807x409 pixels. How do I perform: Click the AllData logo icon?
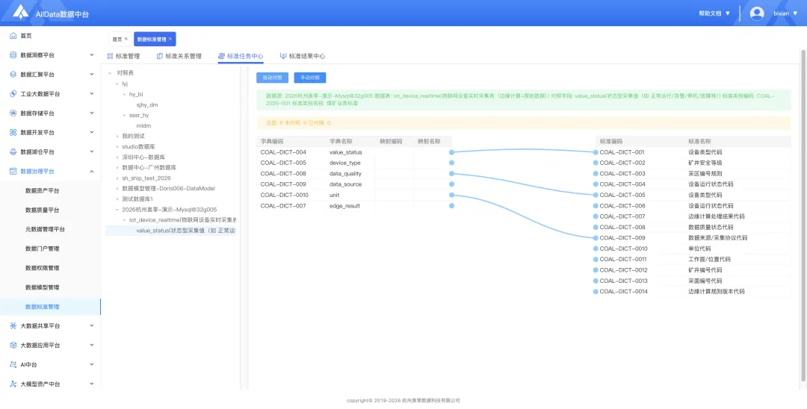21,12
